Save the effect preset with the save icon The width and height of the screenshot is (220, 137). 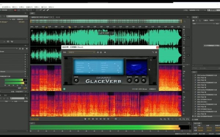[x=98, y=52]
